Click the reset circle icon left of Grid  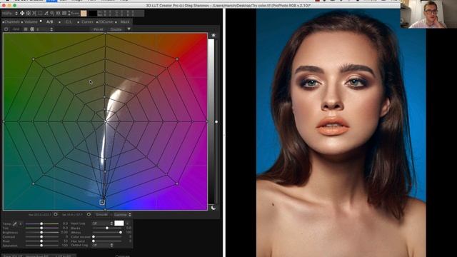click(x=6, y=29)
